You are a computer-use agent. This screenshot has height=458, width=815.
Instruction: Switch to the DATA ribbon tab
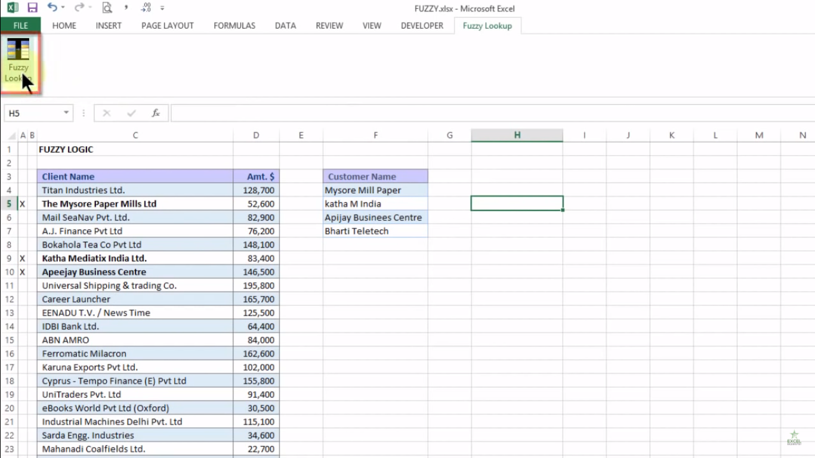[x=285, y=26]
